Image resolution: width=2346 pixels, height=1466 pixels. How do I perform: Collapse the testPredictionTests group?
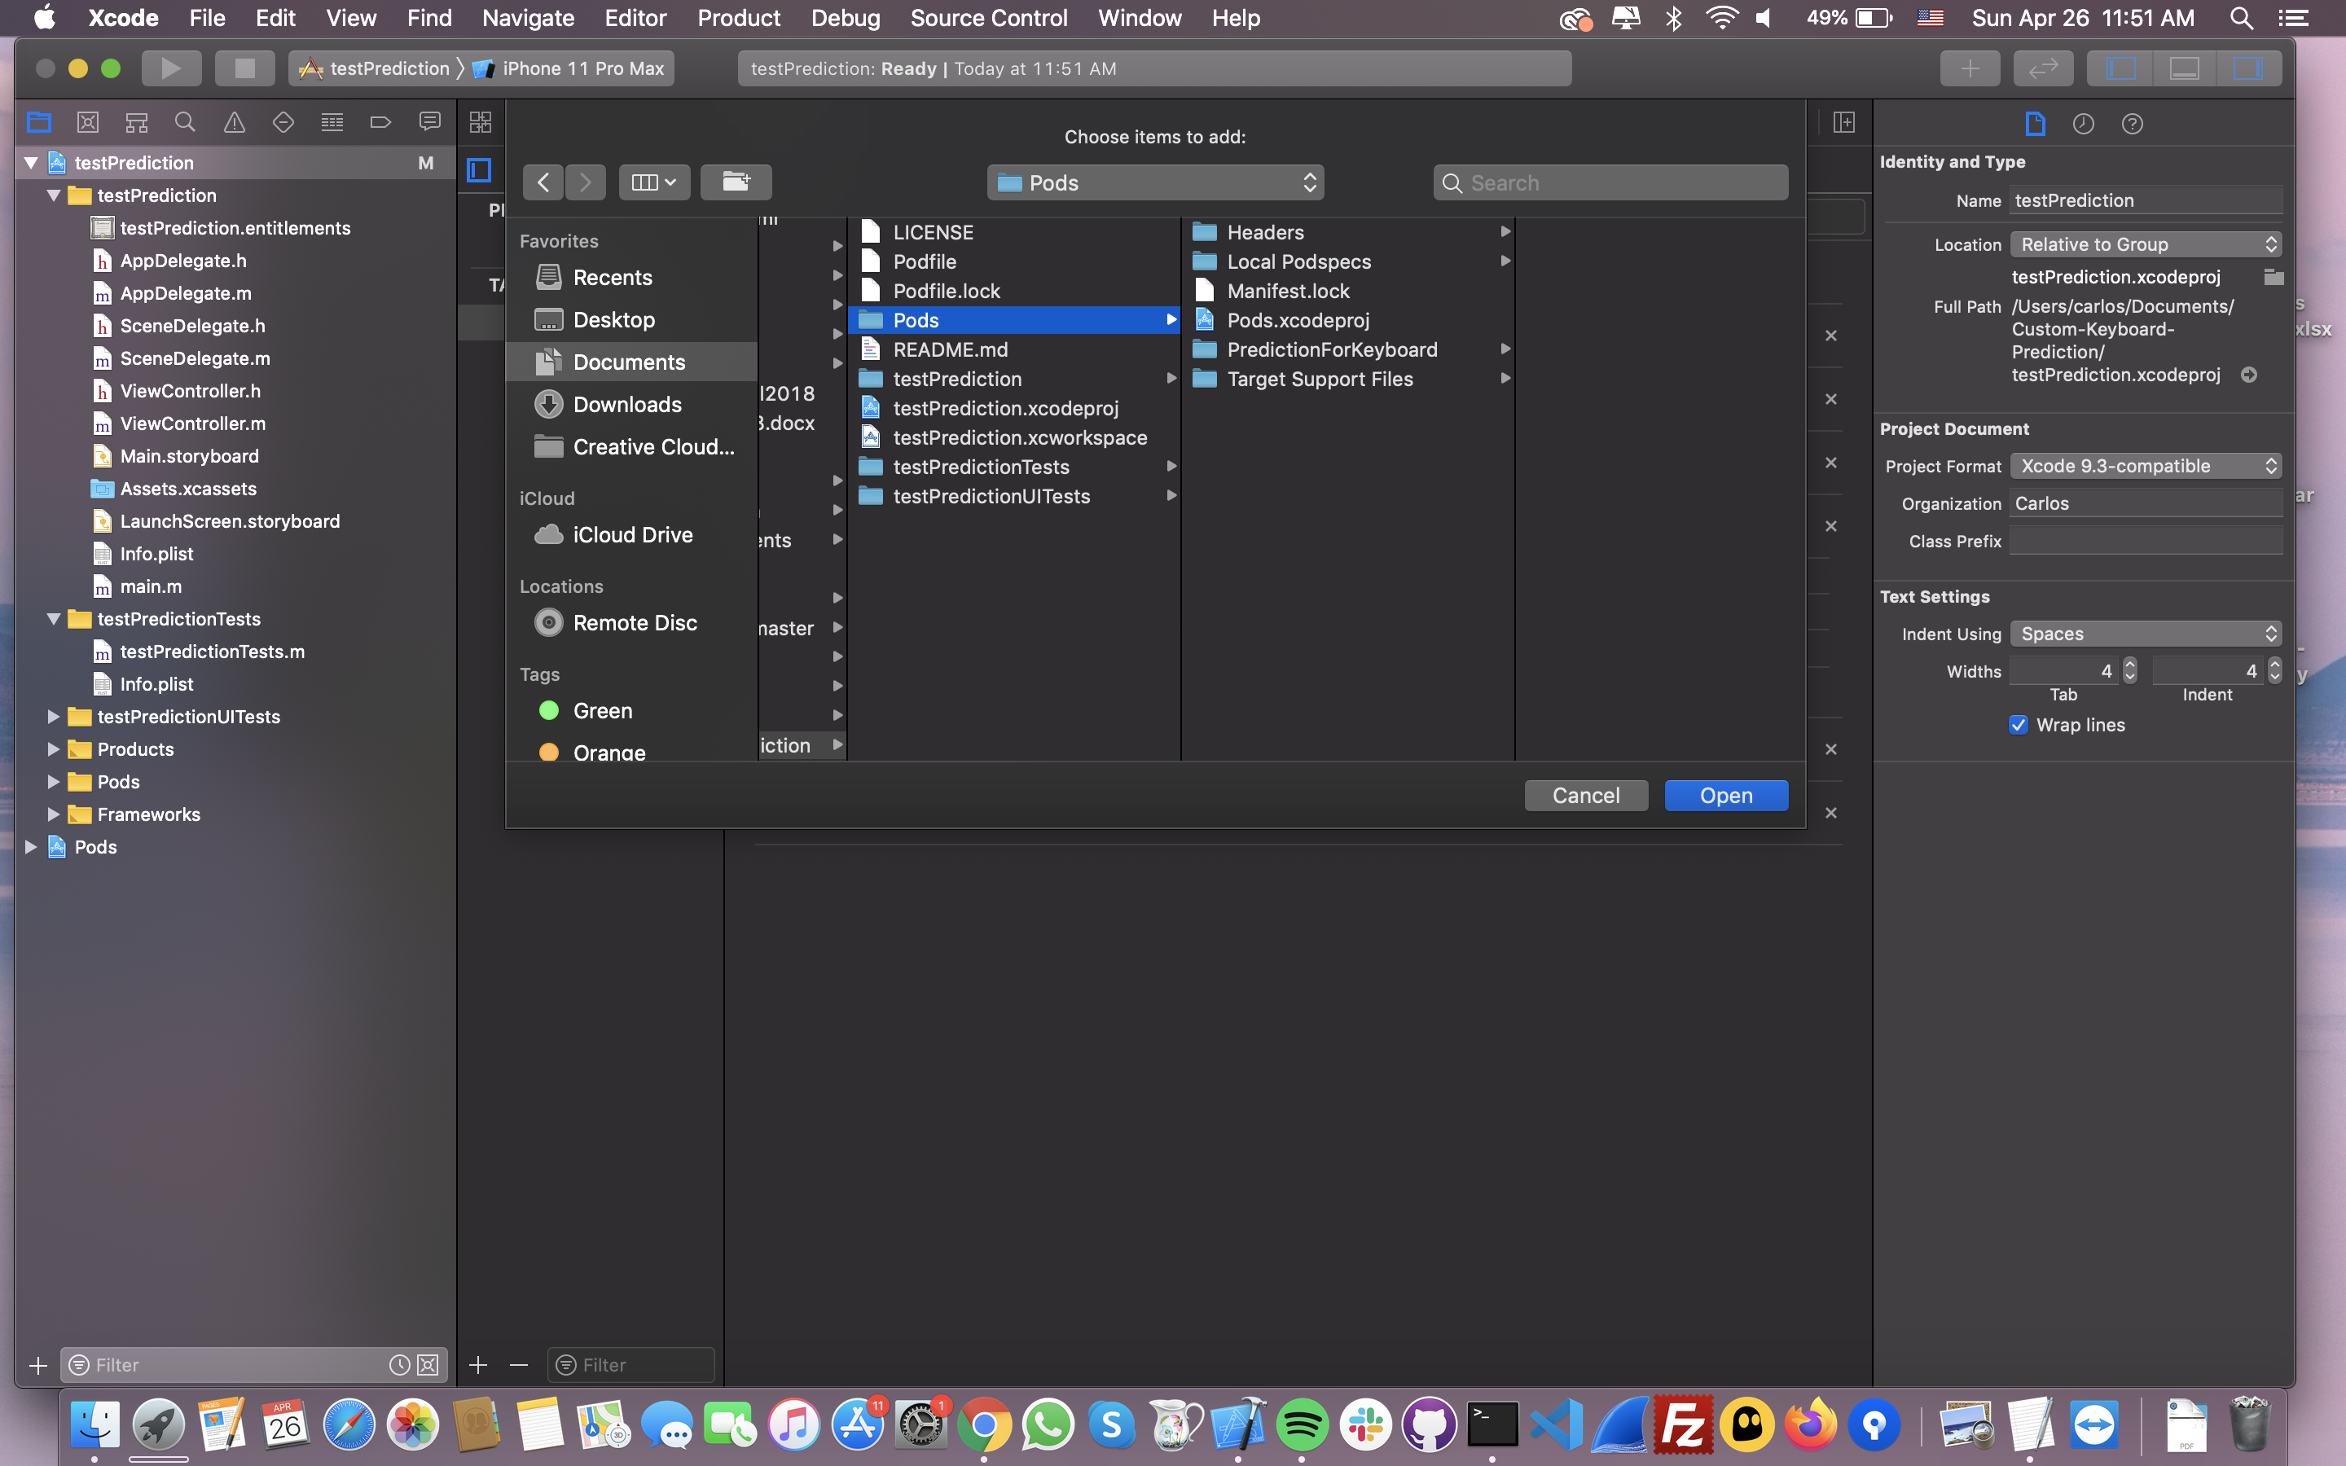53,619
